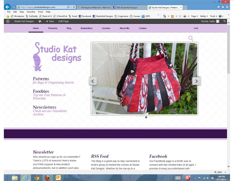Click the Refresh icon in address bar
Image resolution: width=234 pixels, height=181 pixels.
pos(74,7)
